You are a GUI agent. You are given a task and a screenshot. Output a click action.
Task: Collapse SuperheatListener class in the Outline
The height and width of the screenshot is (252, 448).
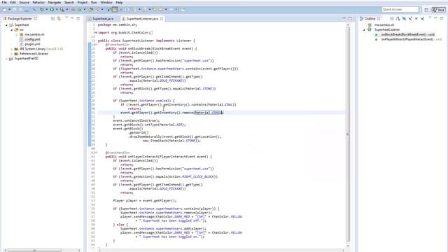click(364, 29)
